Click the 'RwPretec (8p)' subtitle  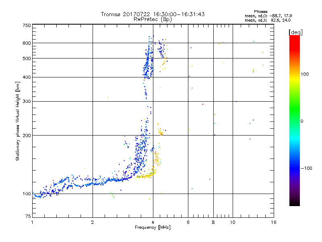click(153, 19)
